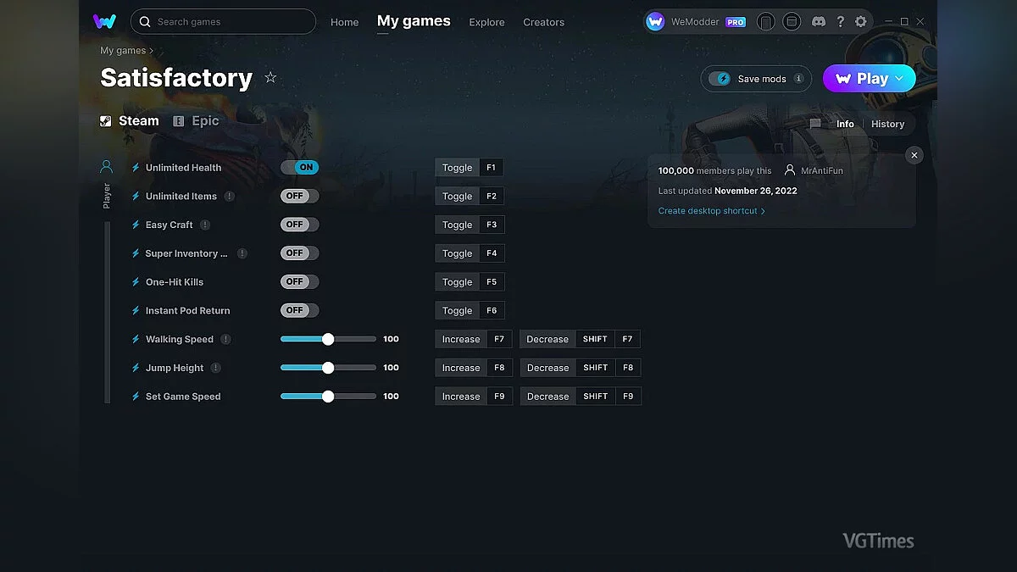Click the lightning bolt next to Unlimited Health
This screenshot has width=1017, height=572.
[x=136, y=167]
